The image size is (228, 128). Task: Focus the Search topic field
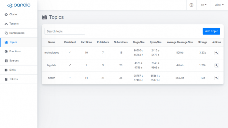coord(65,31)
